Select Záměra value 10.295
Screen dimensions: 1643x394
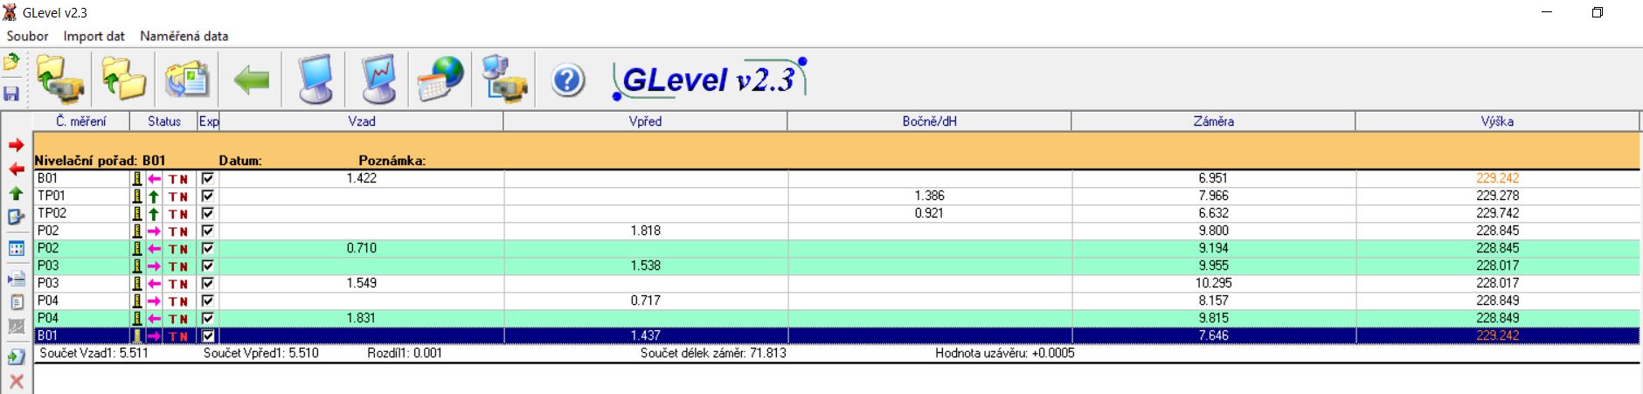[1213, 283]
